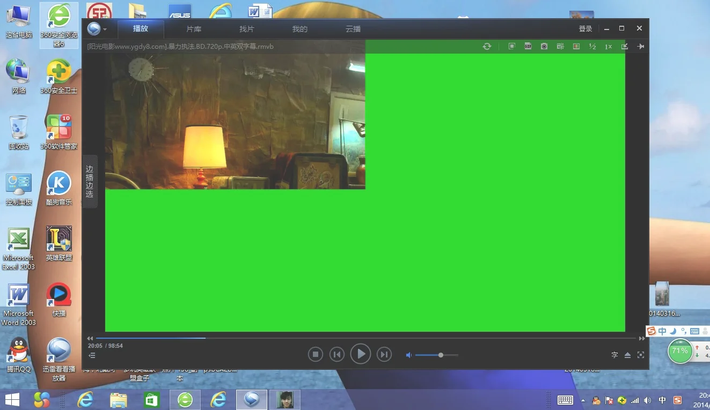Click the refresh/loop icon in player toolbar

(x=487, y=47)
